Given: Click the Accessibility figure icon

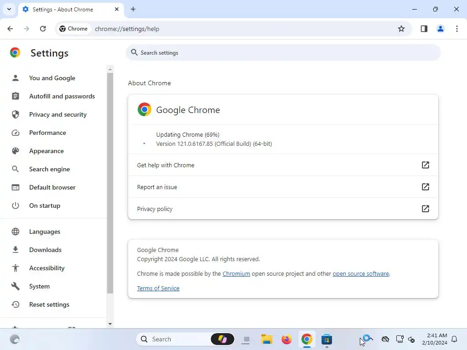Looking at the screenshot, I should (x=16, y=268).
